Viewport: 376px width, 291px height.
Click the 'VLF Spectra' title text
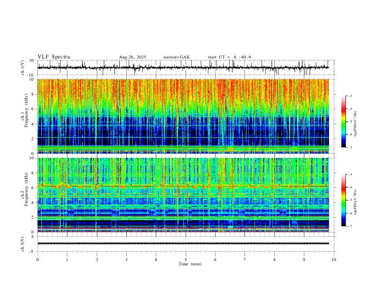(x=54, y=57)
